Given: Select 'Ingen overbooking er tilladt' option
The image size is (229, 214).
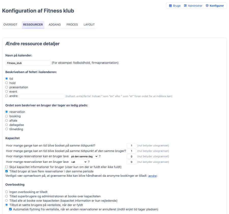Looking at the screenshot, I should click(7, 192).
